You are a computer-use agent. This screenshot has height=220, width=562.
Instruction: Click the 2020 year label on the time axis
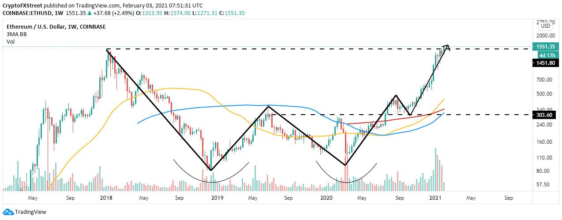(x=326, y=198)
